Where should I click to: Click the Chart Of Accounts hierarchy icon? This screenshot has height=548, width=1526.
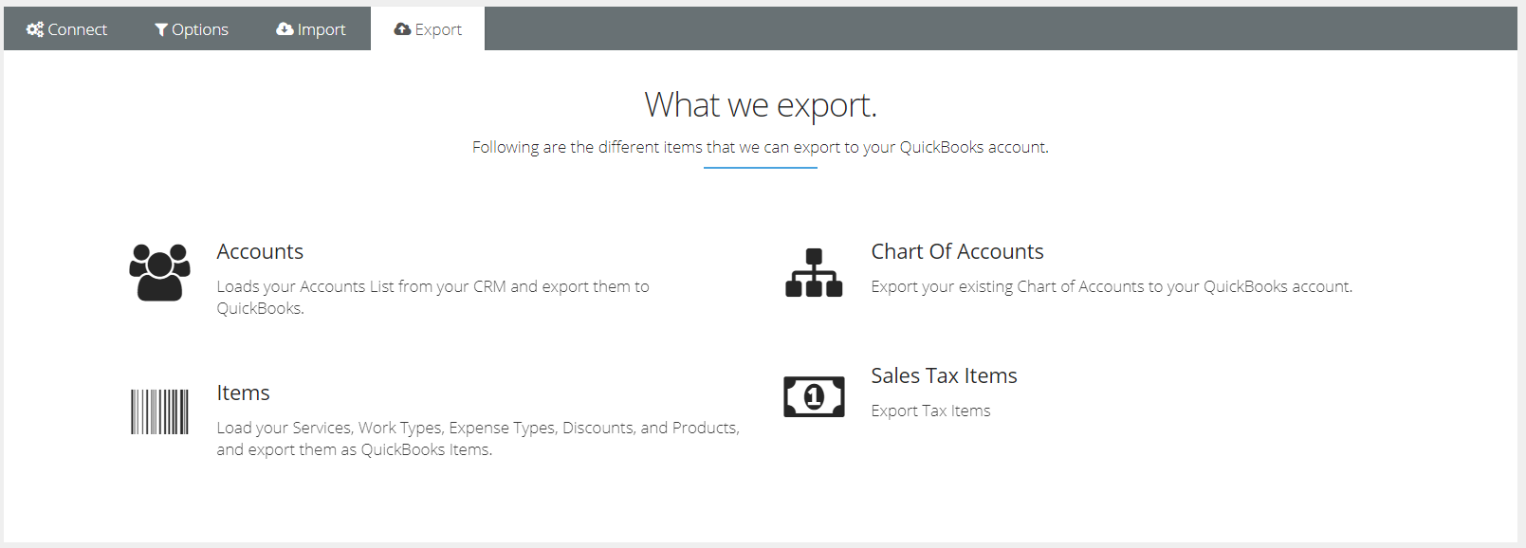tap(814, 273)
